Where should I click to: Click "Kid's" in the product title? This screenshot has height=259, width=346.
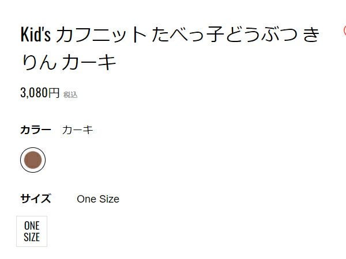[36, 35]
